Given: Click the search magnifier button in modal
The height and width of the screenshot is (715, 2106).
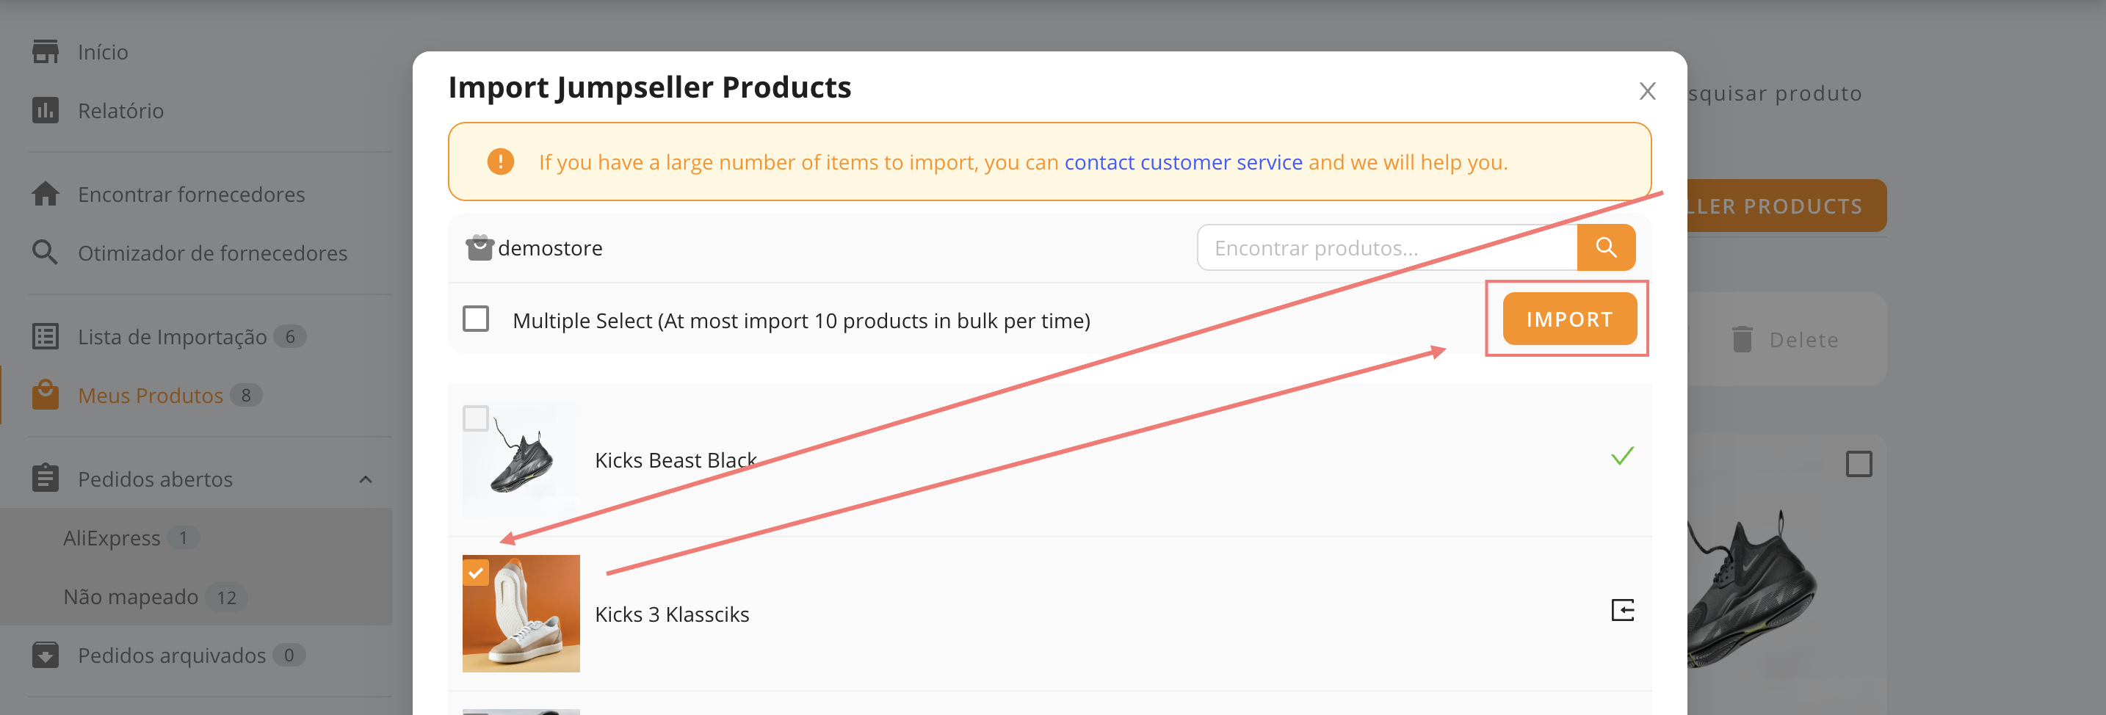Looking at the screenshot, I should click(1605, 247).
